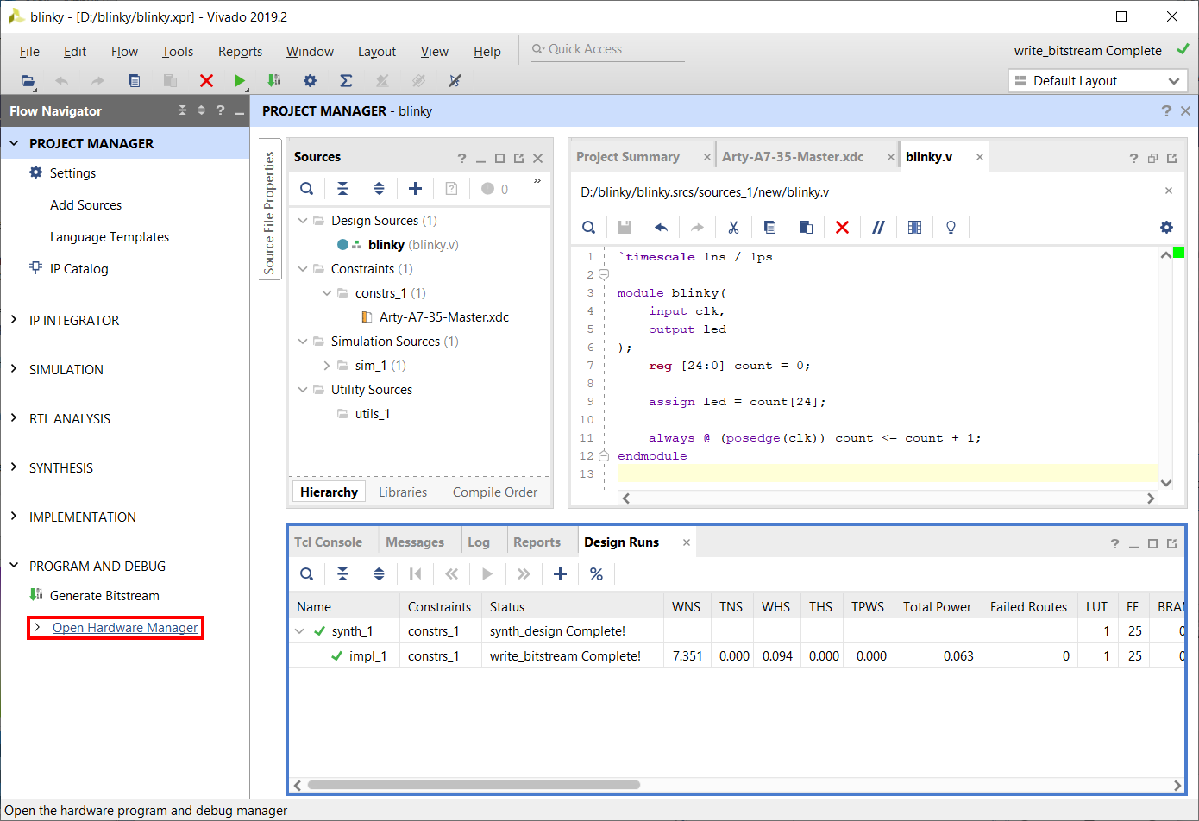The width and height of the screenshot is (1199, 821).
Task: Click Generate Bitstream in Flow Navigator
Action: point(104,596)
